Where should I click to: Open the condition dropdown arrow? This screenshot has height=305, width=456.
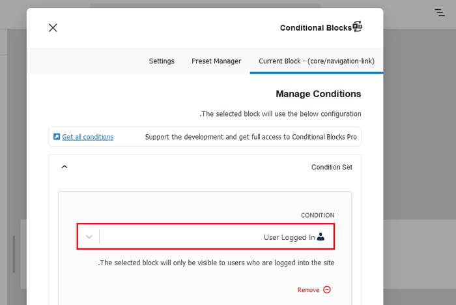tap(89, 237)
